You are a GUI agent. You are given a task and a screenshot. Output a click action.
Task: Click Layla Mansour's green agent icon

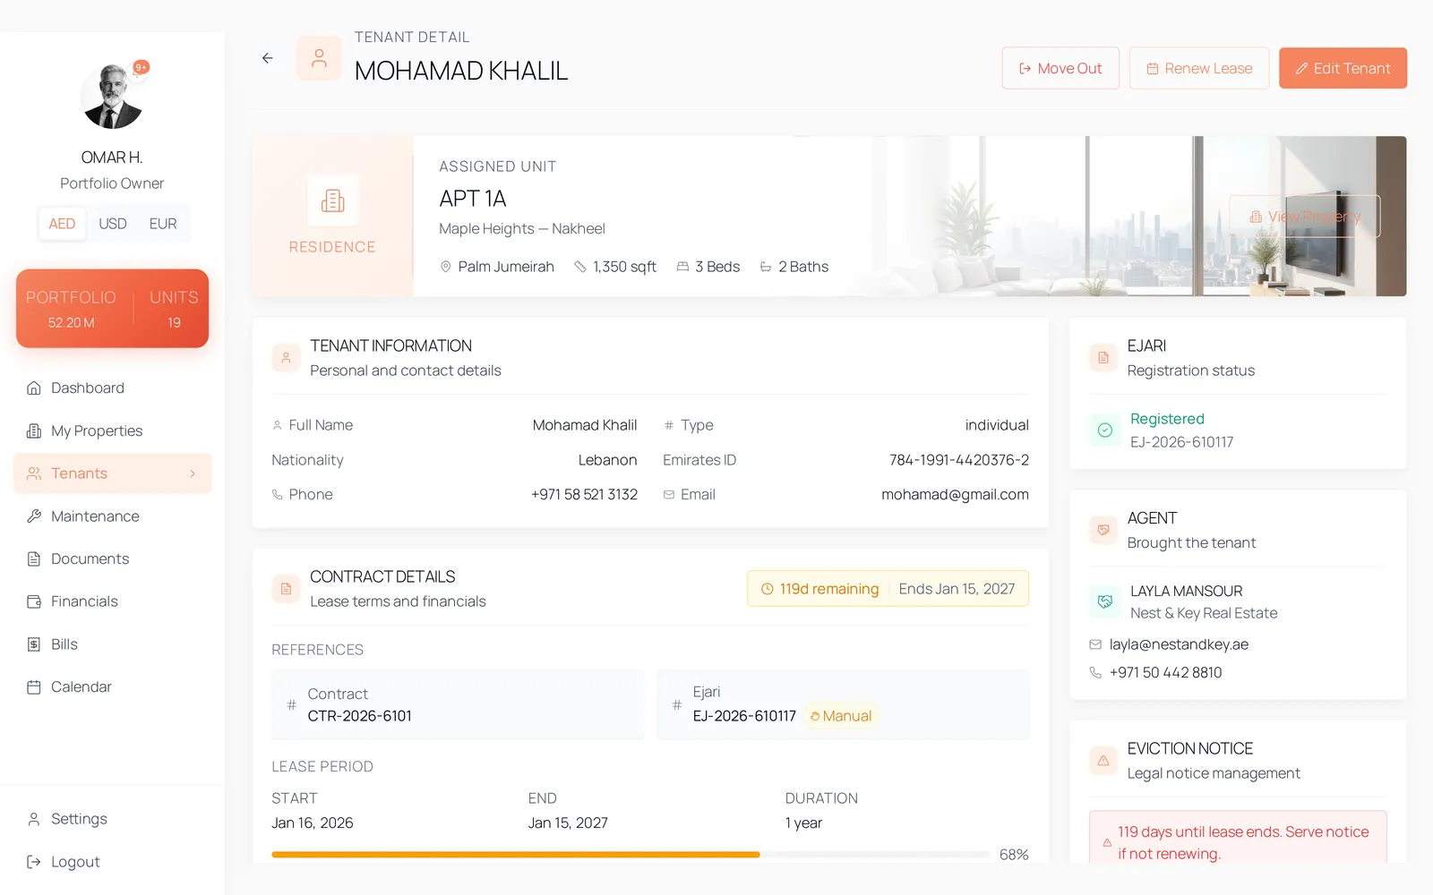1105,601
